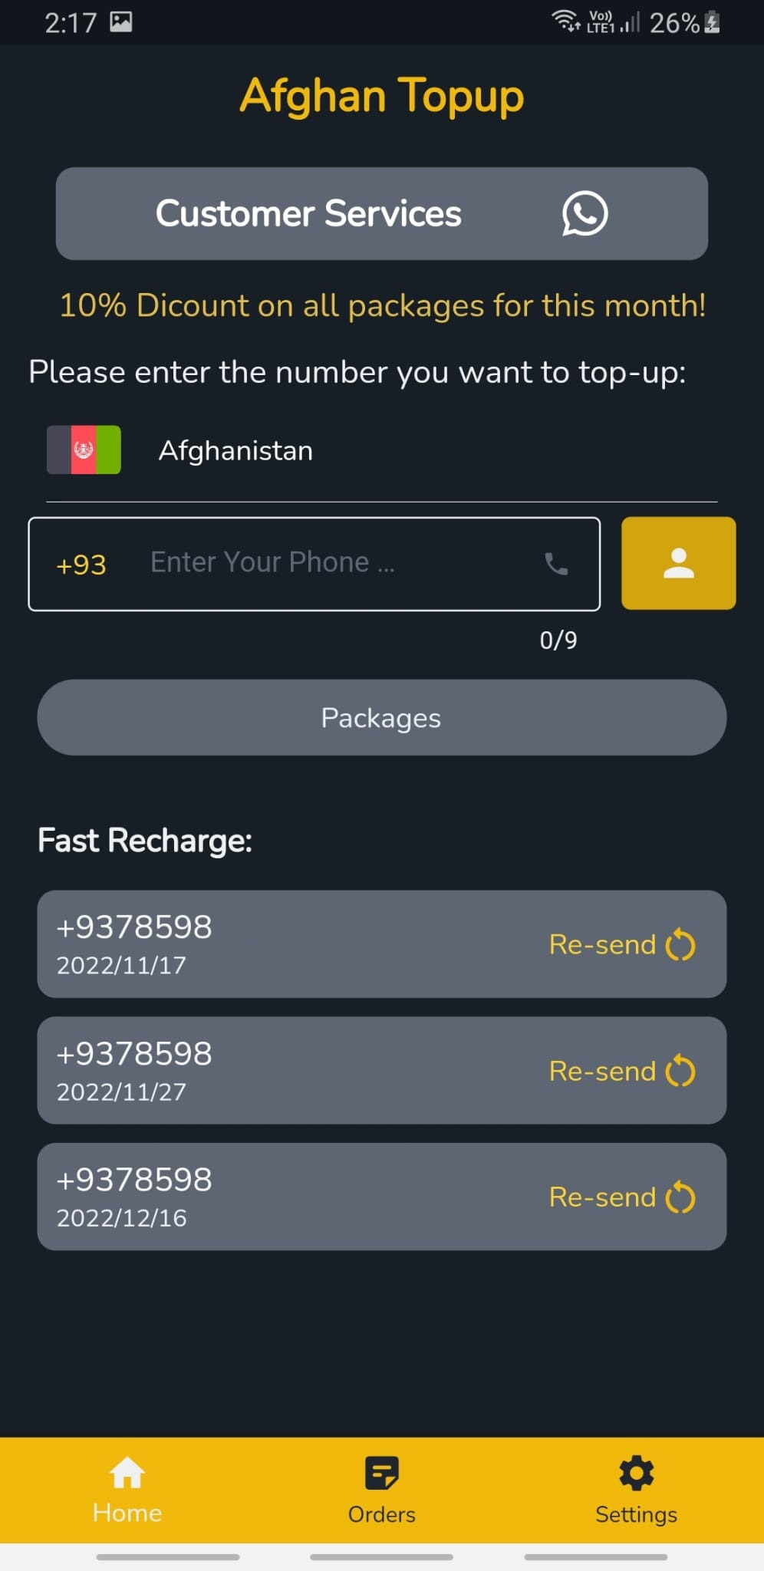
Task: Click re-send arrow icon for 2022/12/16
Action: 680,1197
